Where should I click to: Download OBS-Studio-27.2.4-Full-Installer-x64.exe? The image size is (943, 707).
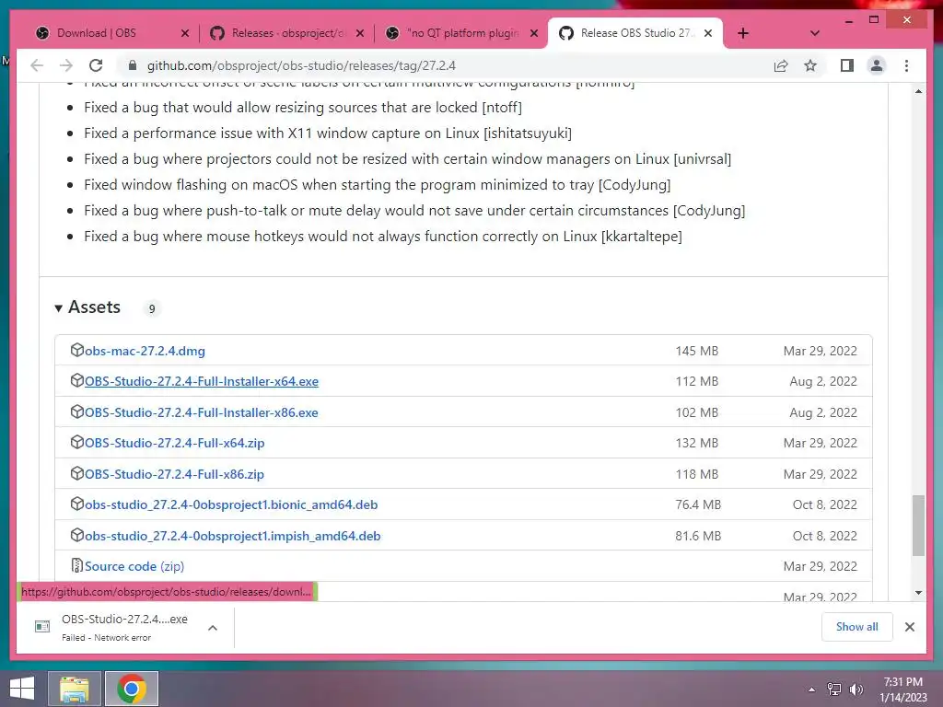pos(202,381)
